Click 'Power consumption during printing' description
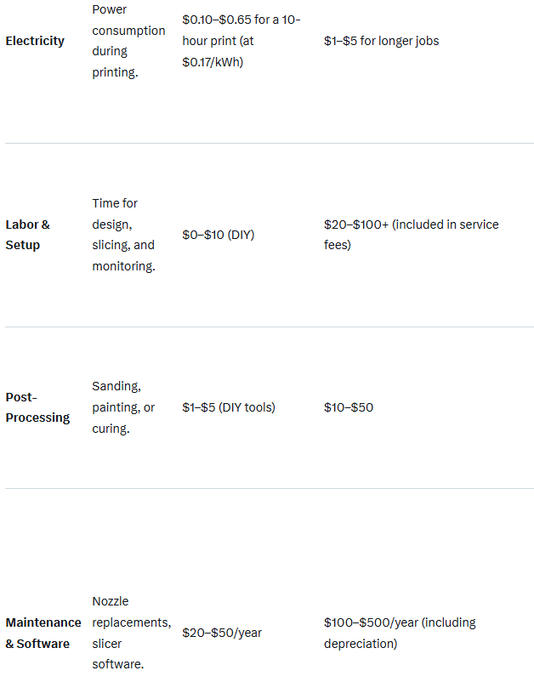Viewport: 534px width, 682px height. [128, 41]
